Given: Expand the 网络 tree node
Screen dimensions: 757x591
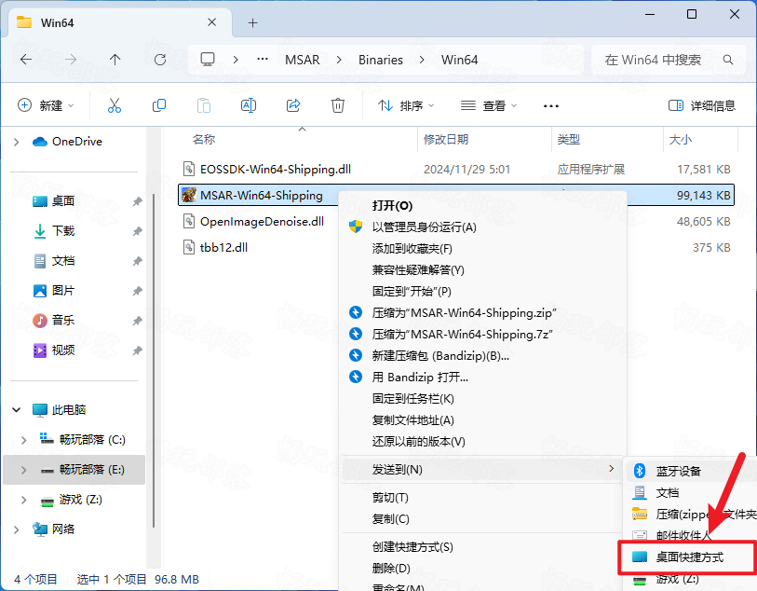Looking at the screenshot, I should click(x=17, y=529).
